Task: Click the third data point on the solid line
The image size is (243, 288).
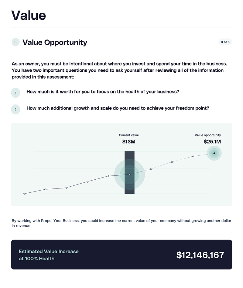Action: (66, 188)
